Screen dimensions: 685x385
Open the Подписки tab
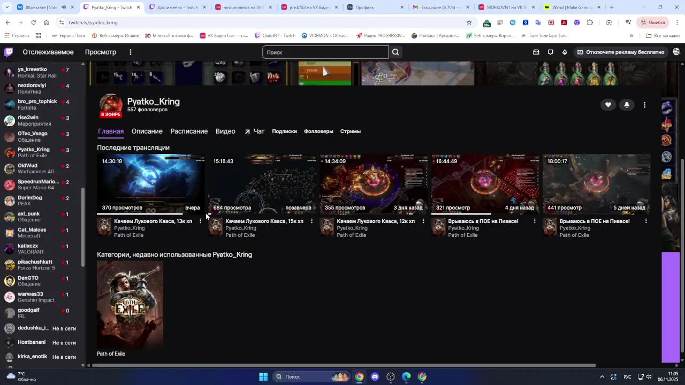(x=284, y=131)
